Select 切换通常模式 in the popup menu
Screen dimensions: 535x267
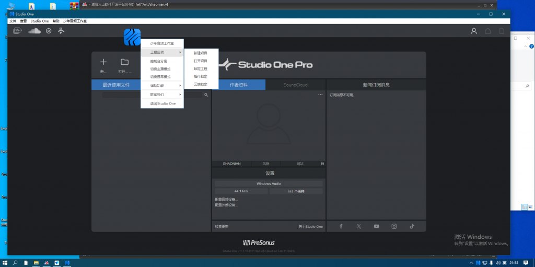(162, 77)
